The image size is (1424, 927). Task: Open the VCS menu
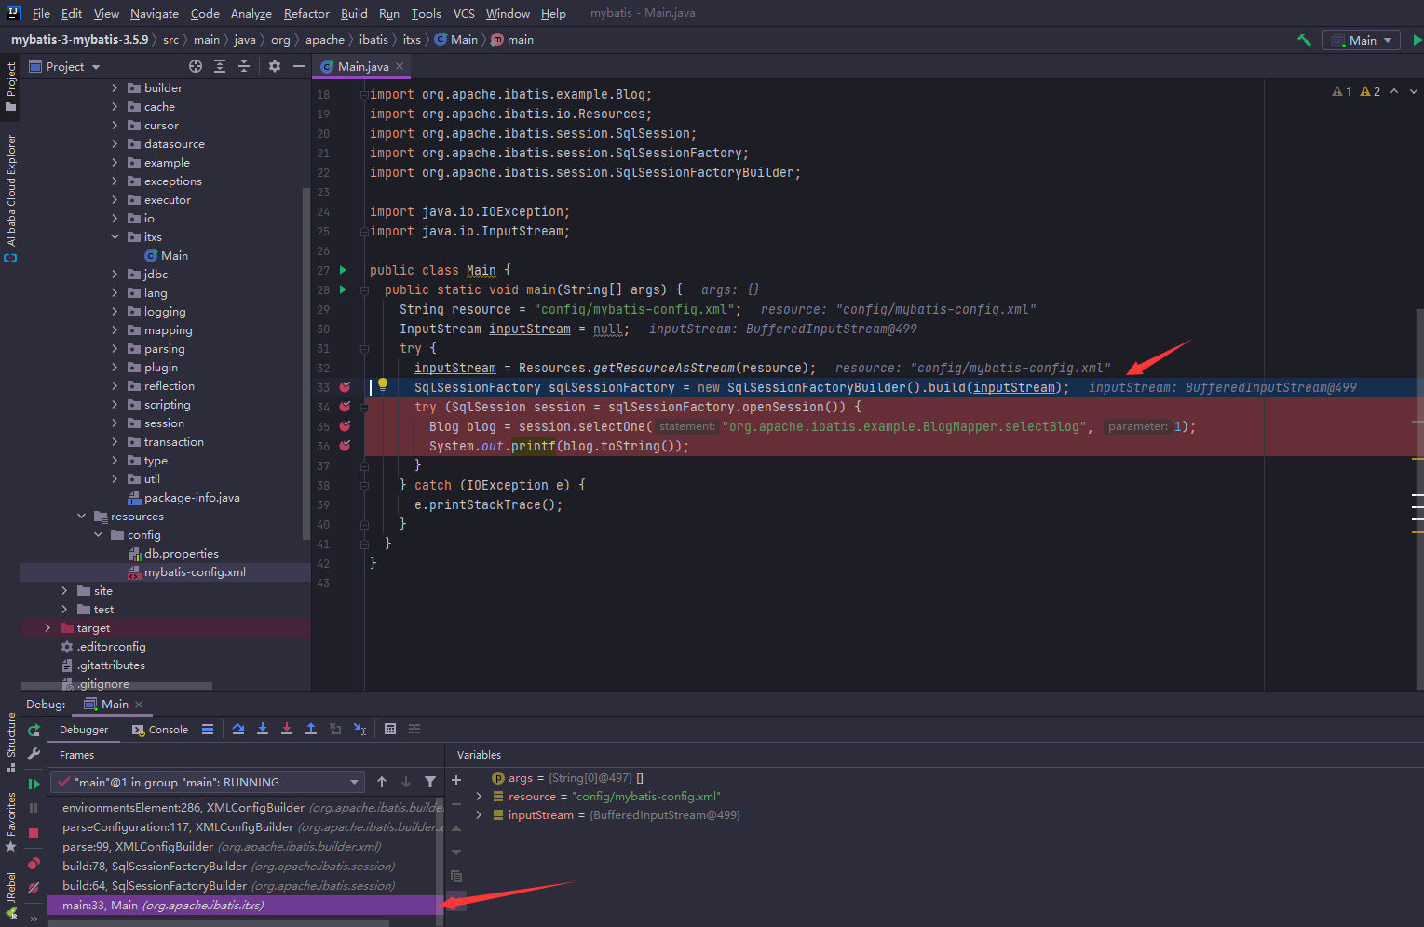point(464,13)
